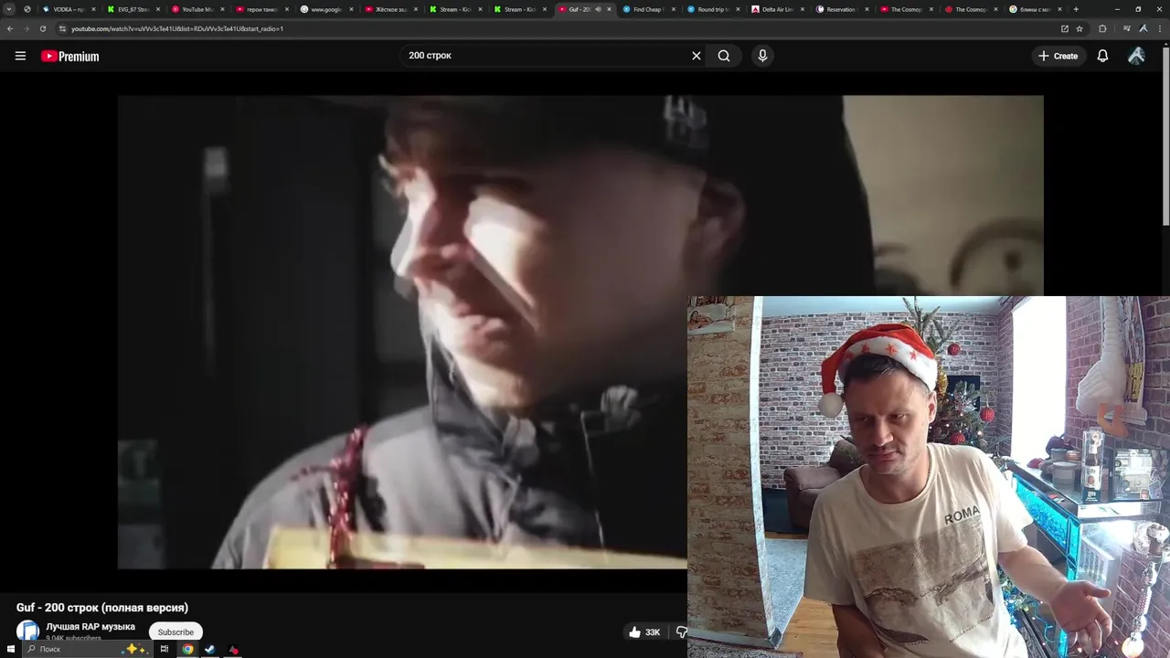The width and height of the screenshot is (1170, 658).
Task: Open Chrome extensions puzzle icon
Action: 1102,28
